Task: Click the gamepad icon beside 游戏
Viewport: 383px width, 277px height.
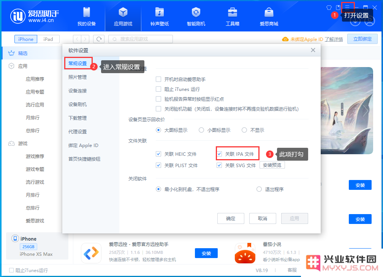Action: [x=11, y=144]
